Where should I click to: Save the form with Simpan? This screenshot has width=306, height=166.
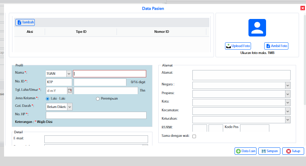point(269,151)
